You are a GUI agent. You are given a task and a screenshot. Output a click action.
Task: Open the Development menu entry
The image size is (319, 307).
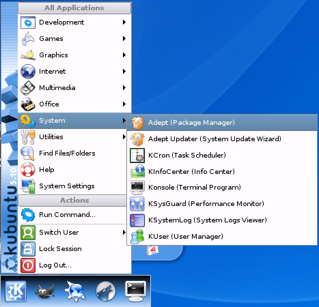[74, 23]
